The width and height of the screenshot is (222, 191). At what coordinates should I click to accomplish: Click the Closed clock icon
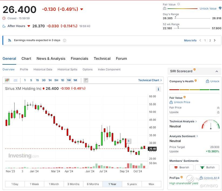click(x=4, y=18)
